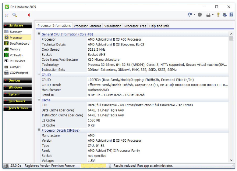Switch to Processor Features tab
Screen dimensions: 237x171
point(87,26)
